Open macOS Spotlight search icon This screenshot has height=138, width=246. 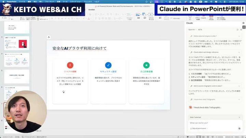click(x=220, y=2)
